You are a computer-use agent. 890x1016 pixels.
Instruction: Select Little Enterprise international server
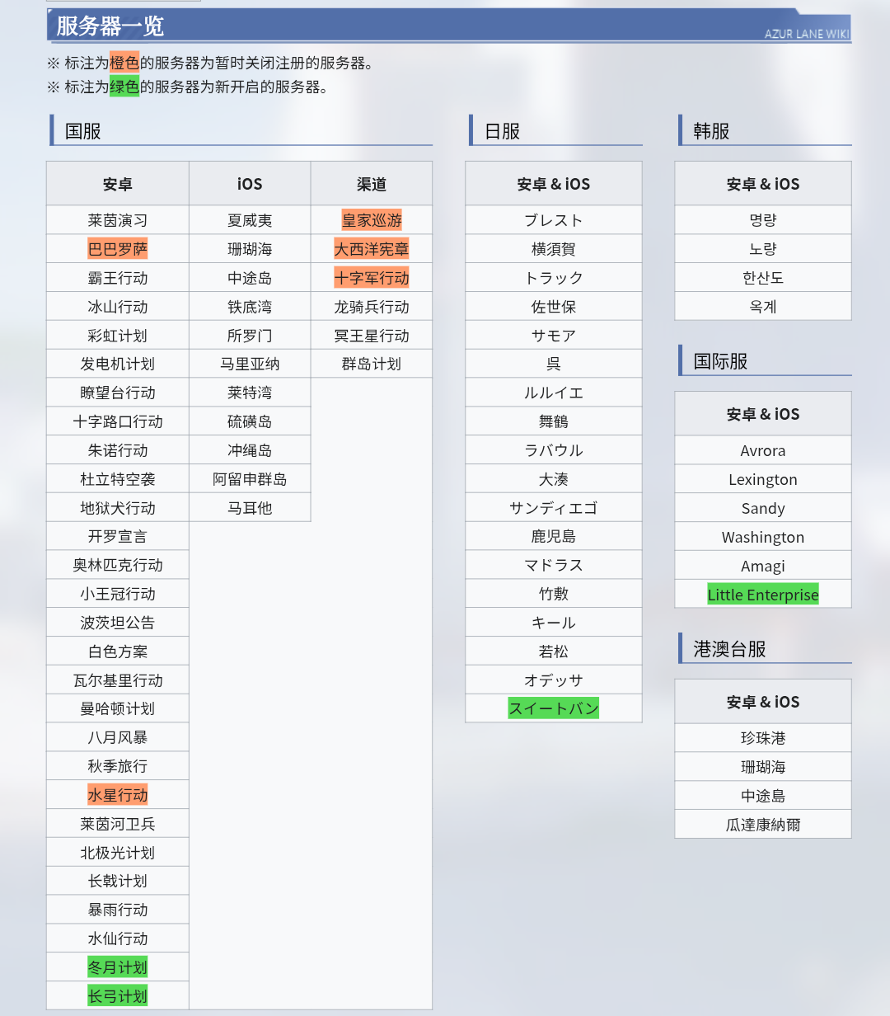click(x=763, y=595)
